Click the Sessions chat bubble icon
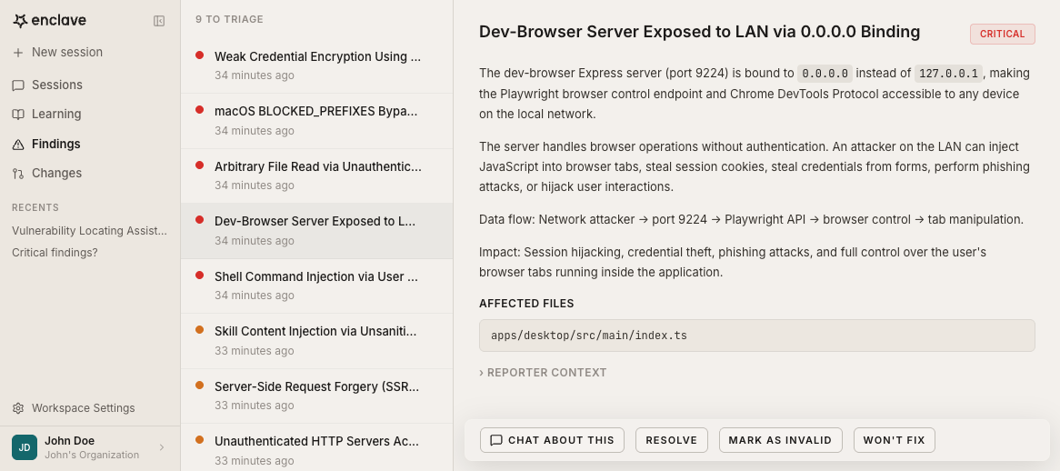This screenshot has height=471, width=1060. click(x=18, y=85)
